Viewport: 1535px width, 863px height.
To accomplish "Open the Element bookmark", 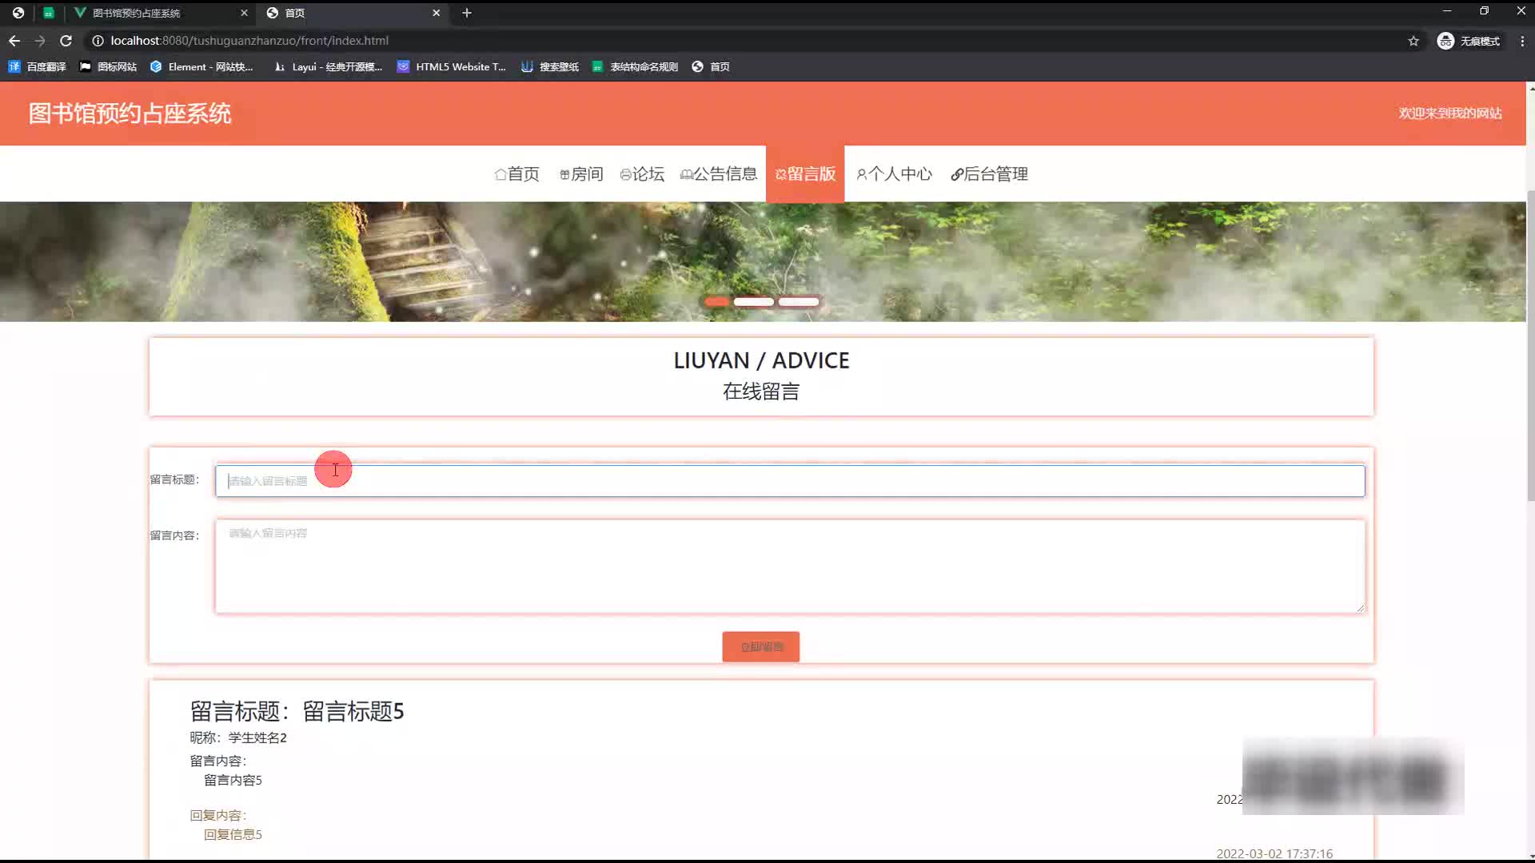I will [x=202, y=67].
